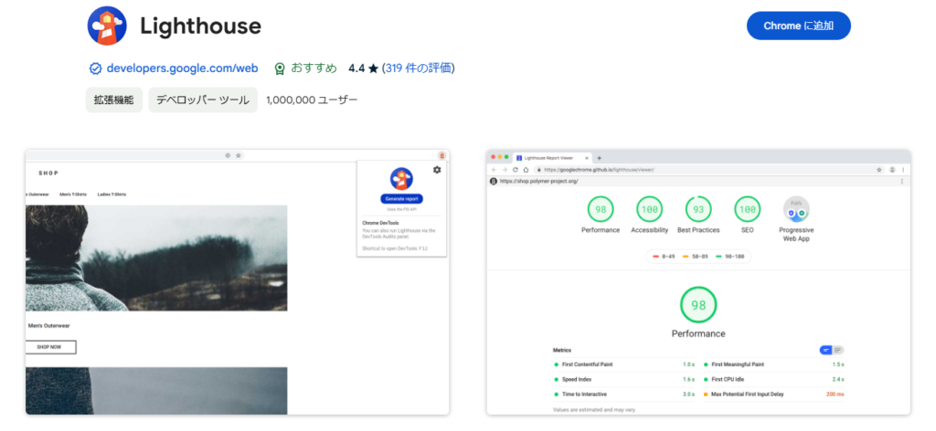
Task: Click the First Meaningful Paint metric row
Action: coord(773,364)
